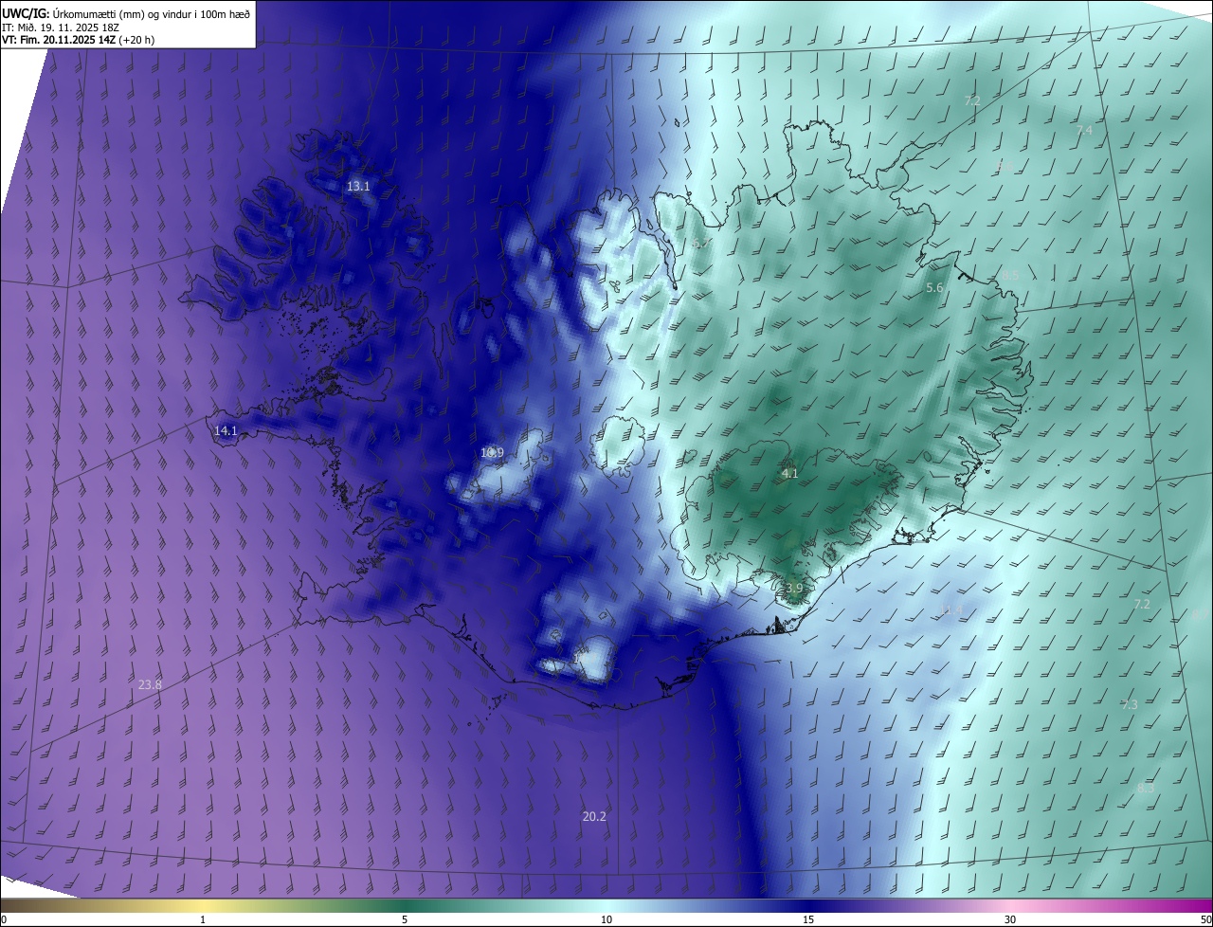Click the IT: Mið. 19. 11. 2025 18Z line
1213x927 pixels.
tap(60, 27)
